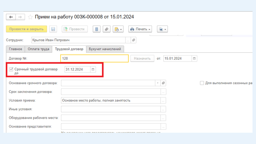Click end date field 31.12.2024
256x144 pixels.
[77, 69]
